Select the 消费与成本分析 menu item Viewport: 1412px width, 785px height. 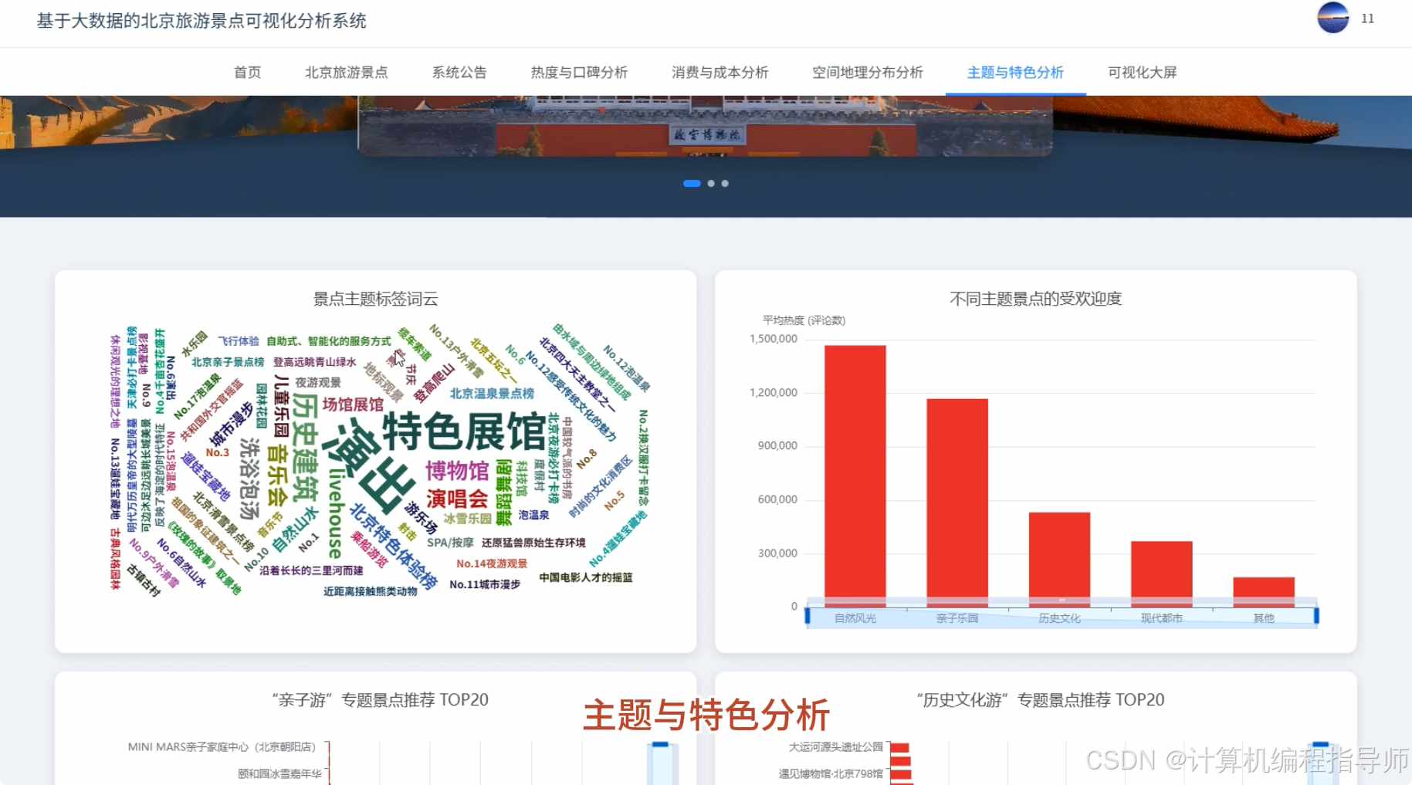(720, 72)
